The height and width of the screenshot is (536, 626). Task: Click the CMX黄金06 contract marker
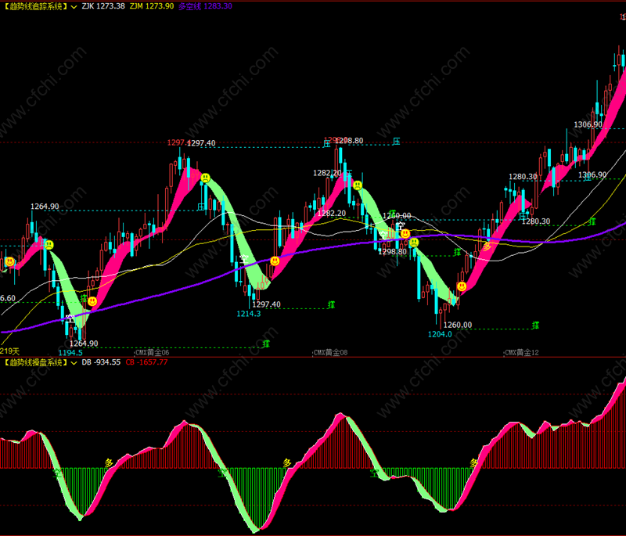tap(152, 352)
